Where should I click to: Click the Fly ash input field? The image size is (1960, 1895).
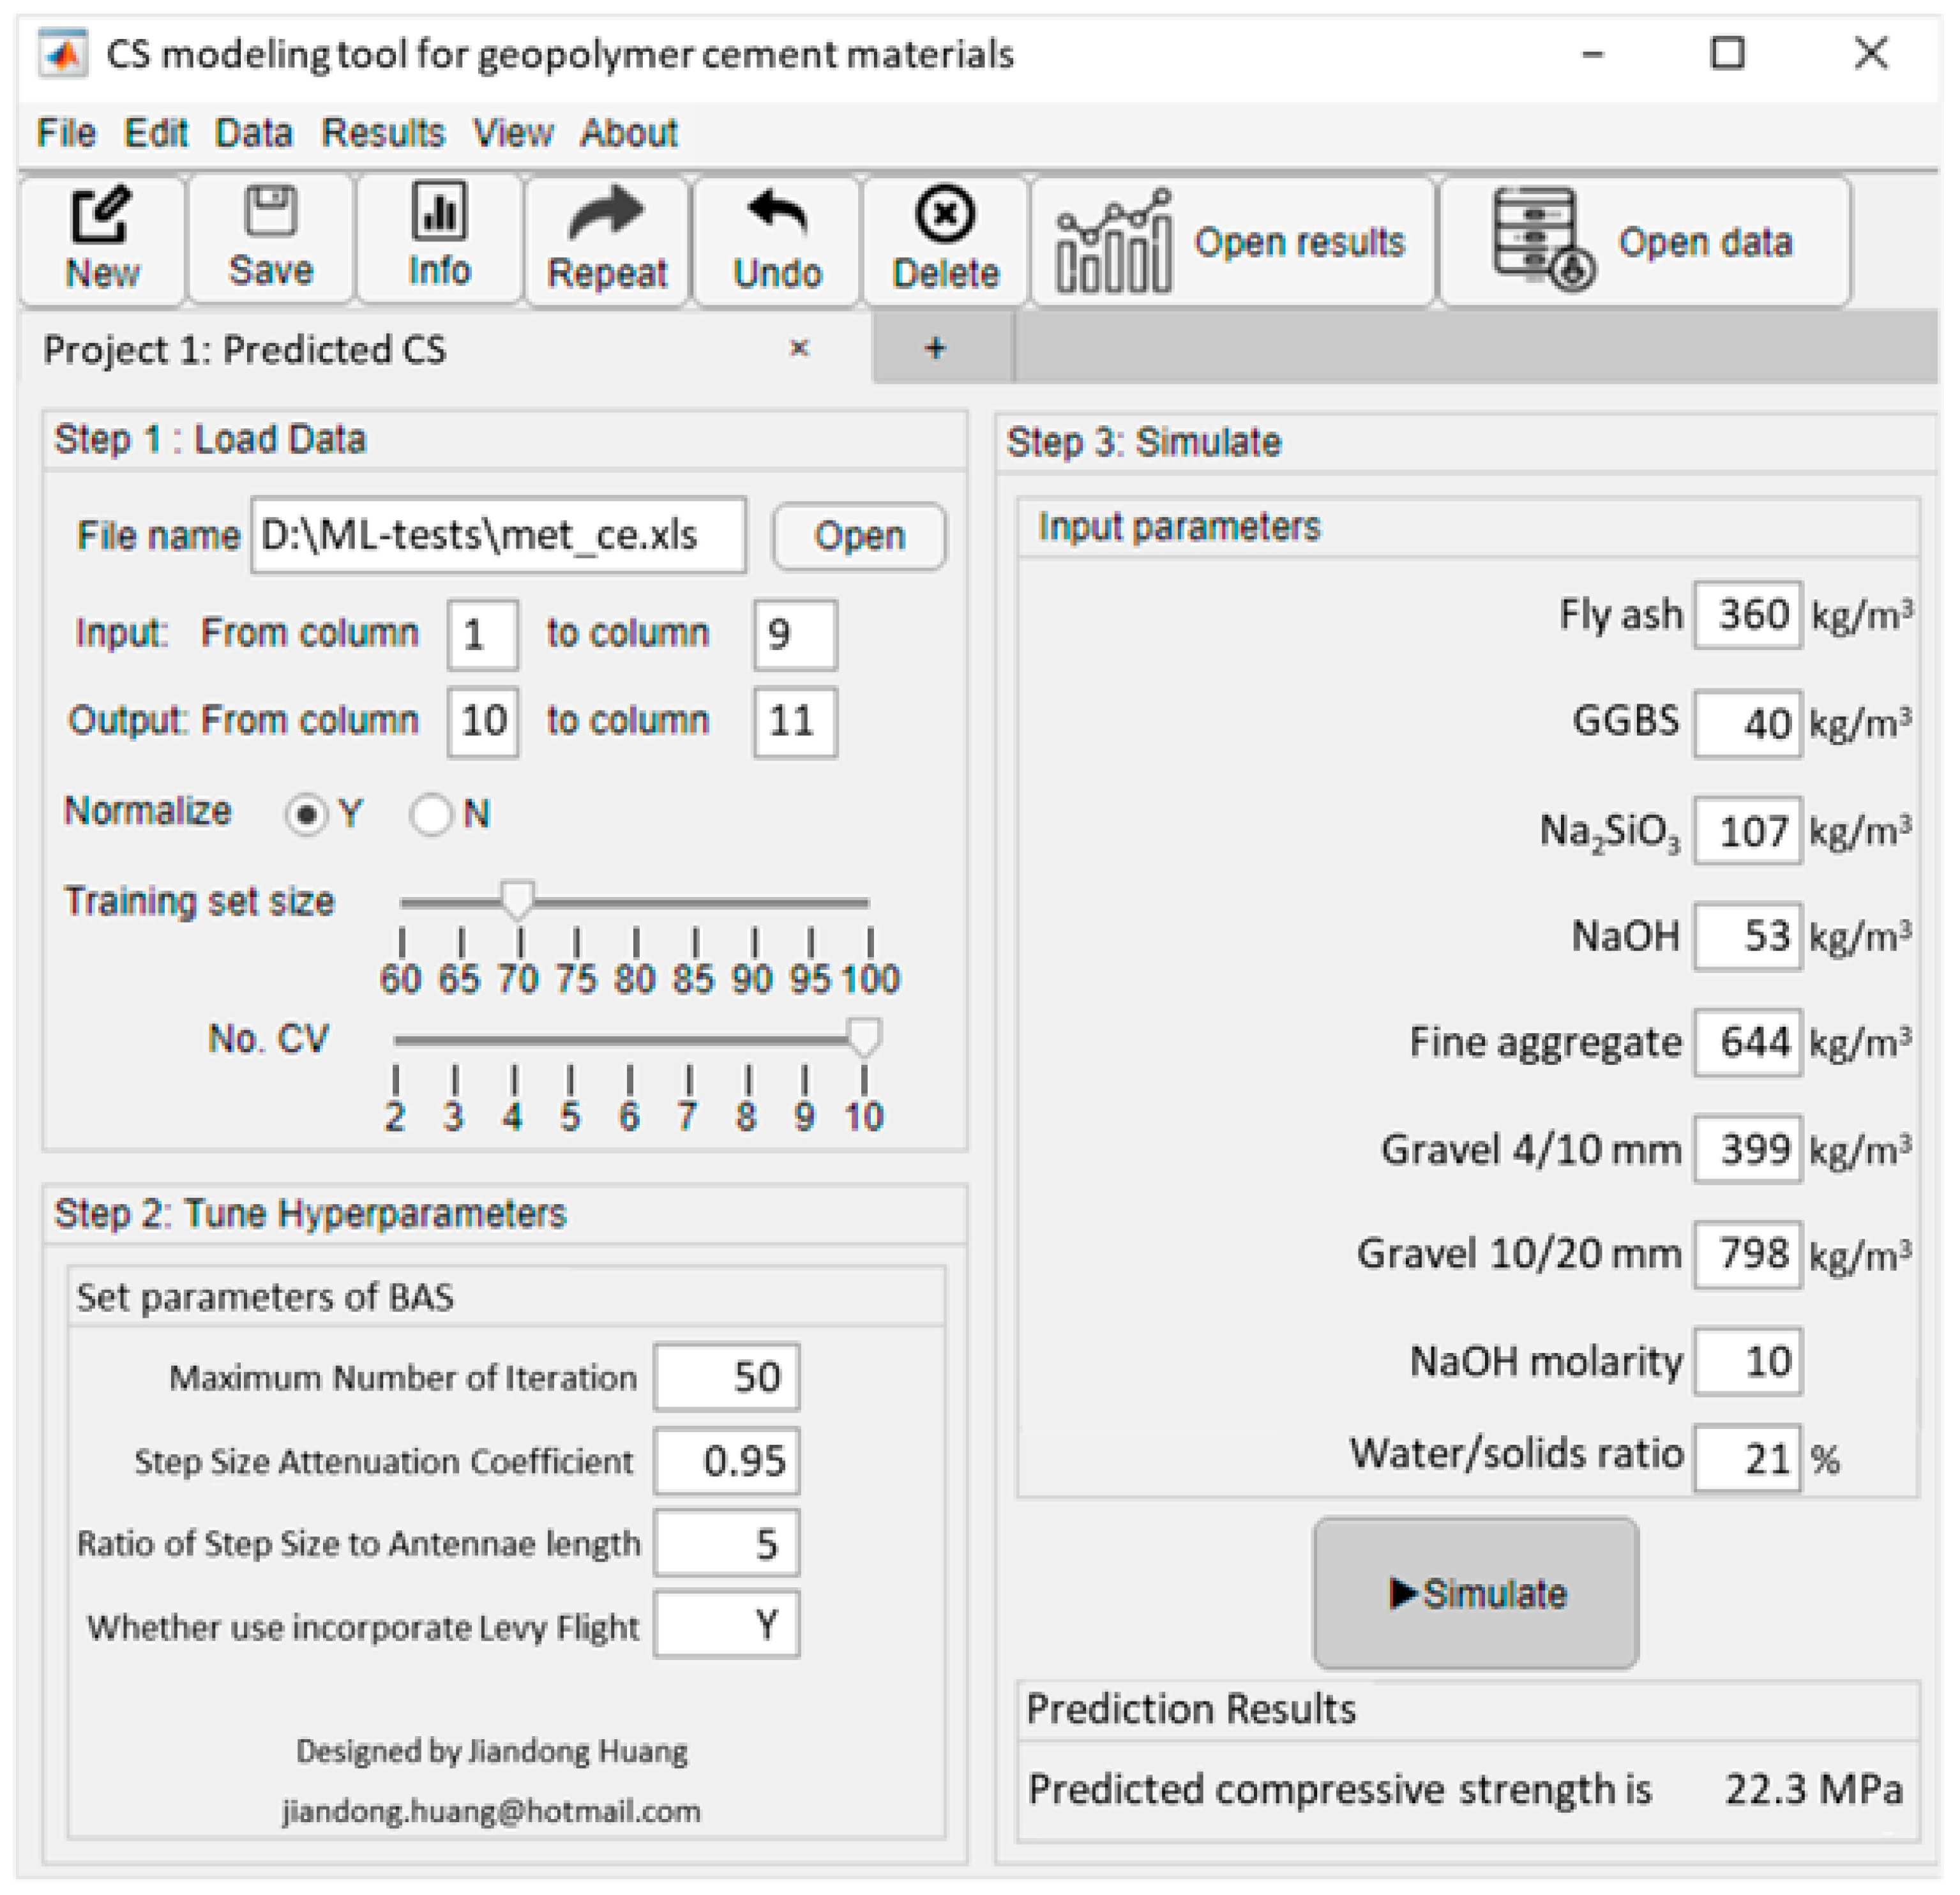coord(1748,615)
